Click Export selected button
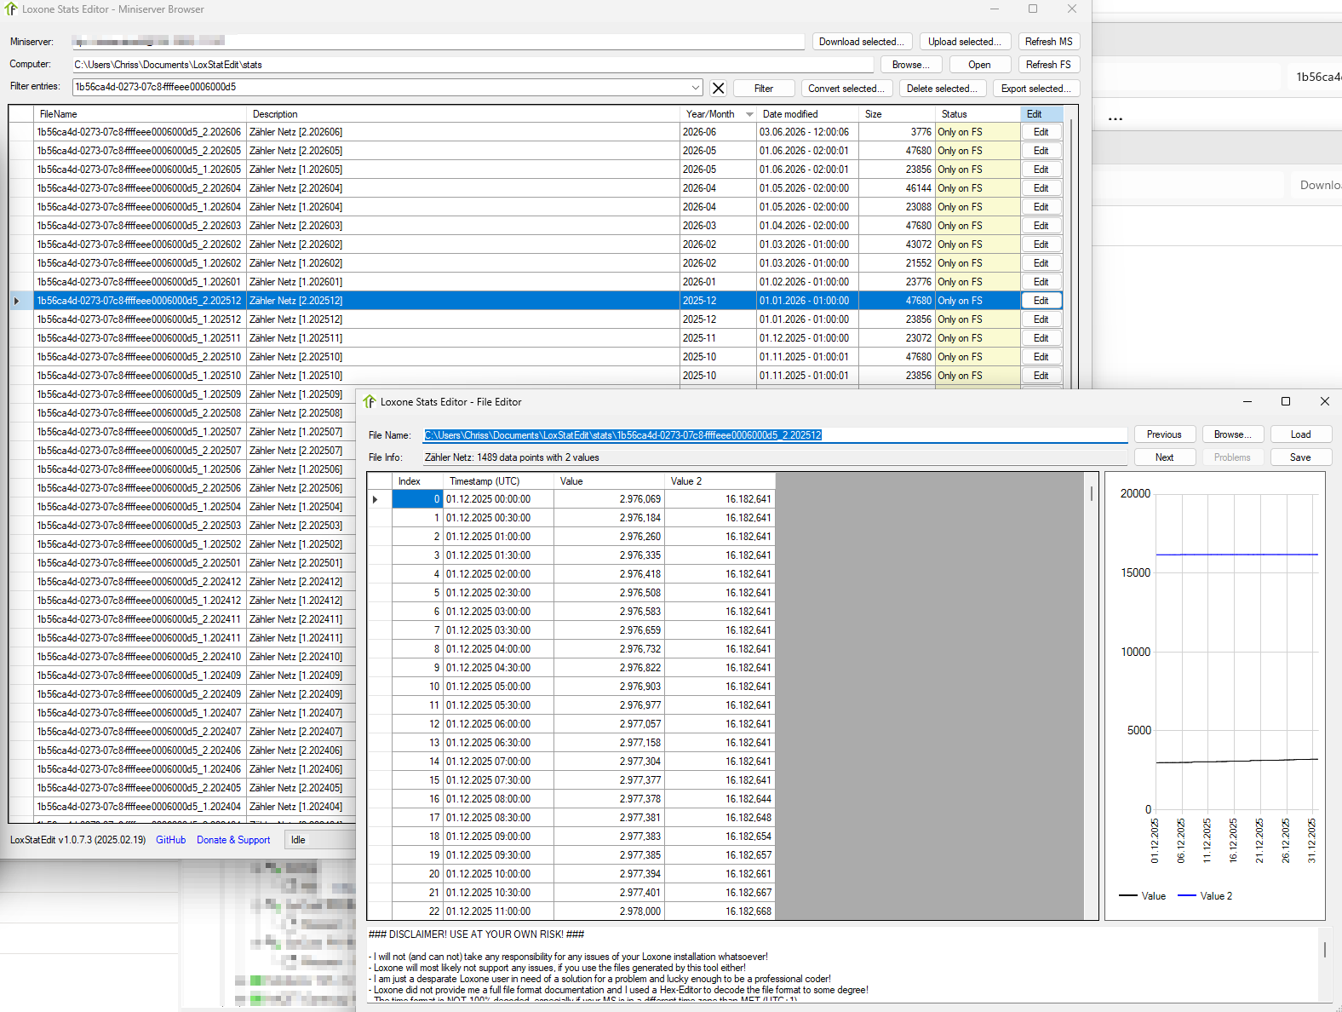1342x1012 pixels. point(1036,89)
